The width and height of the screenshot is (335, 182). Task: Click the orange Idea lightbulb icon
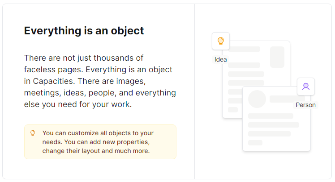coord(220,41)
